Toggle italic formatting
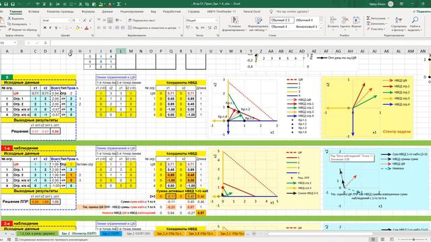The image size is (431, 242). coord(51,28)
